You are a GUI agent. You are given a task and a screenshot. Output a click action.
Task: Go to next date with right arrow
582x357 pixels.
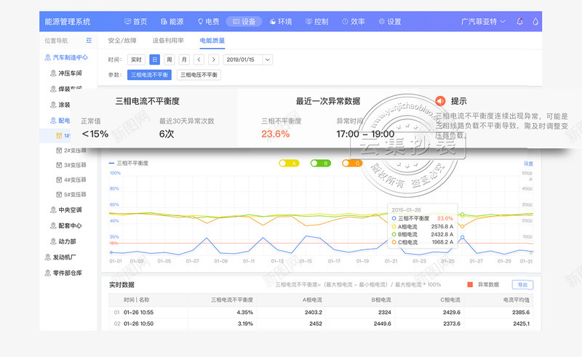click(213, 60)
